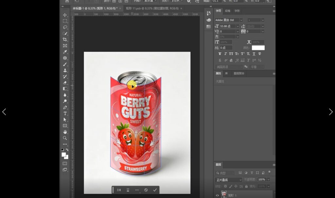Select the Brush tool
The image size is (335, 198).
[65, 64]
